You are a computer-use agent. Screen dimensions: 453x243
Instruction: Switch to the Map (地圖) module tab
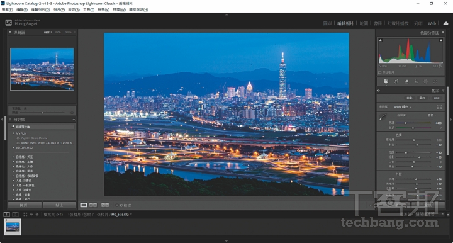click(x=364, y=23)
